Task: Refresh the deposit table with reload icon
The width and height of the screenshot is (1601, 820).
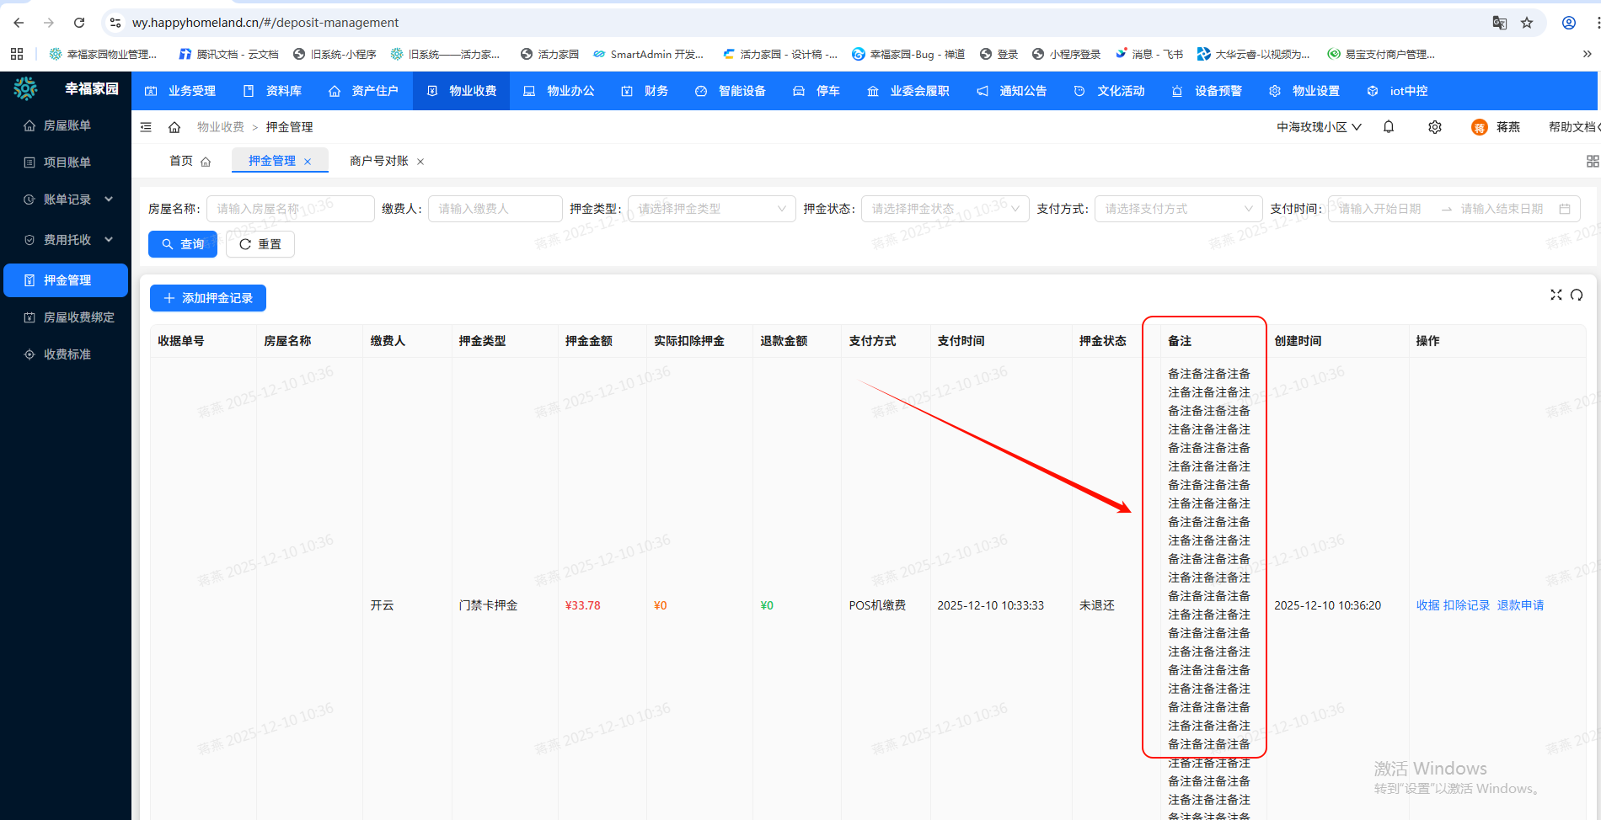Action: point(1577,295)
